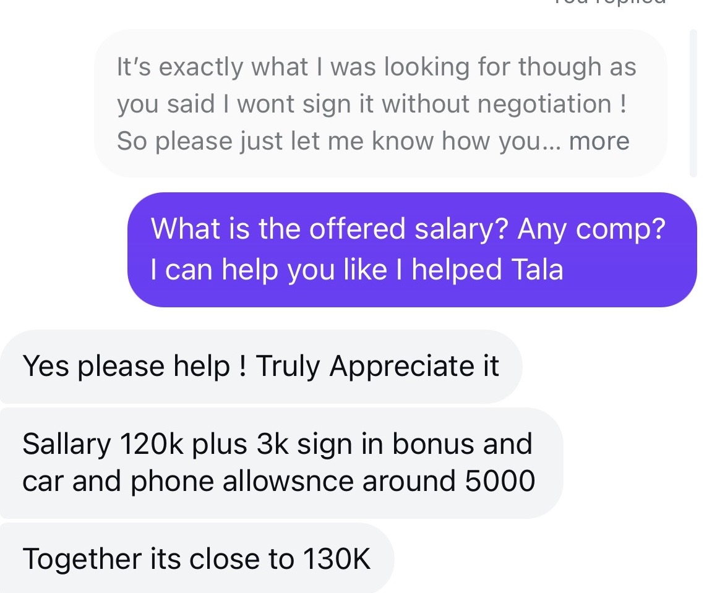
Task: Select the purple 'What is the offered salary?' message
Action: (x=412, y=249)
